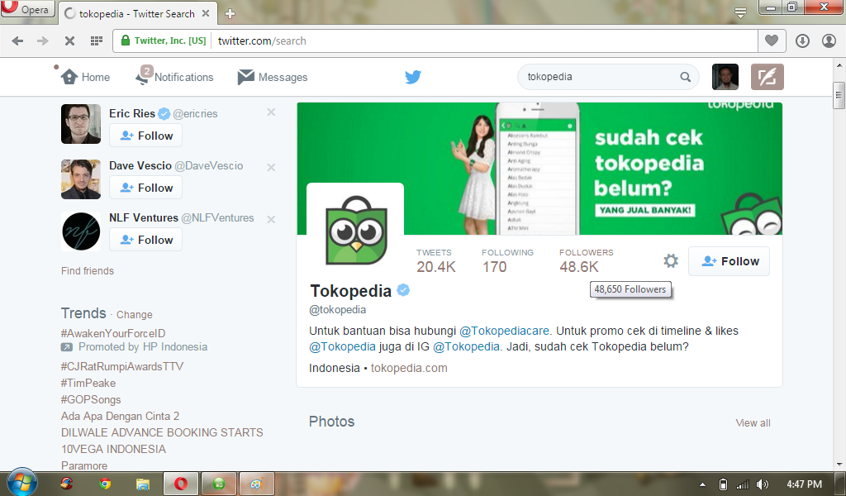The image size is (846, 496).
Task: Dismiss the Eric Ries suggestion
Action: [271, 112]
